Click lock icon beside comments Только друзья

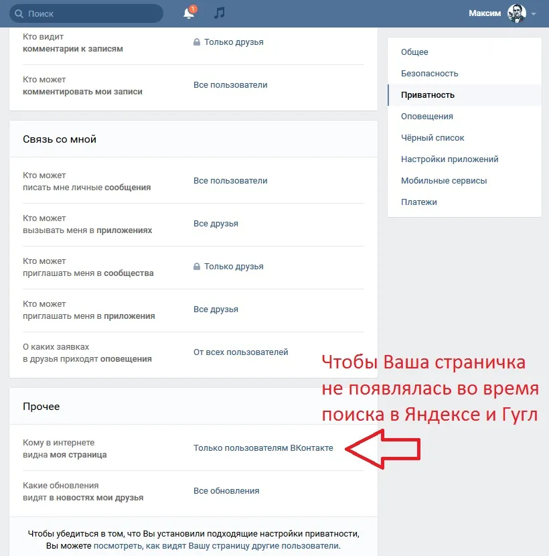coord(197,42)
